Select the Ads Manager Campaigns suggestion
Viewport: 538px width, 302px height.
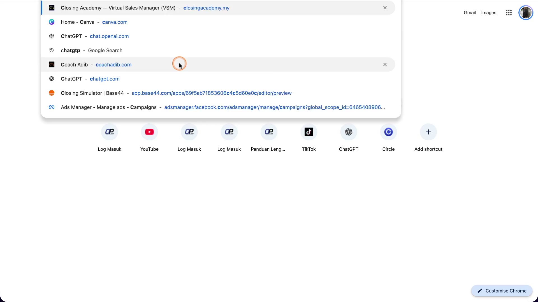(x=218, y=107)
